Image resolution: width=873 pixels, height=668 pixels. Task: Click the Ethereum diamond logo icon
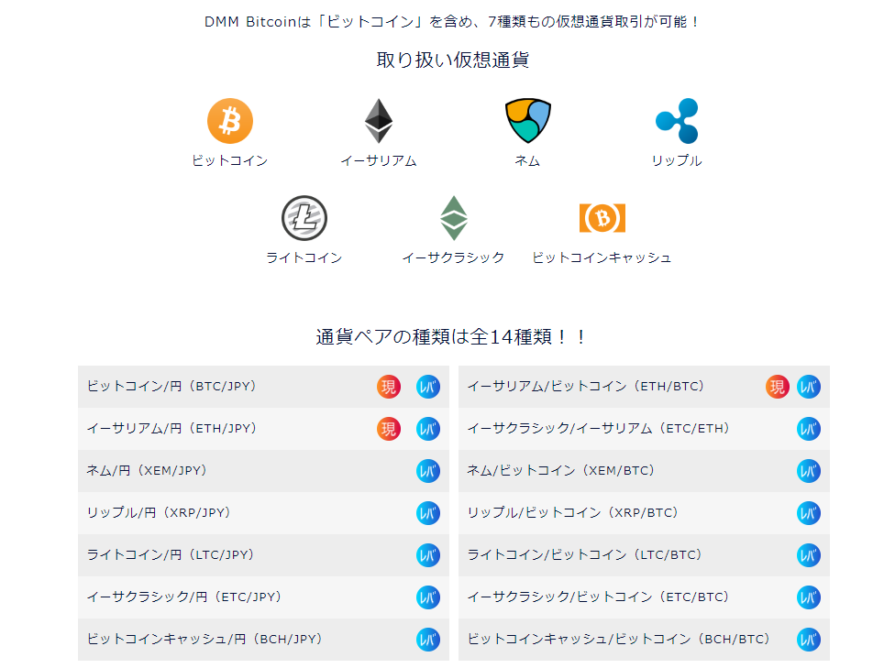378,121
